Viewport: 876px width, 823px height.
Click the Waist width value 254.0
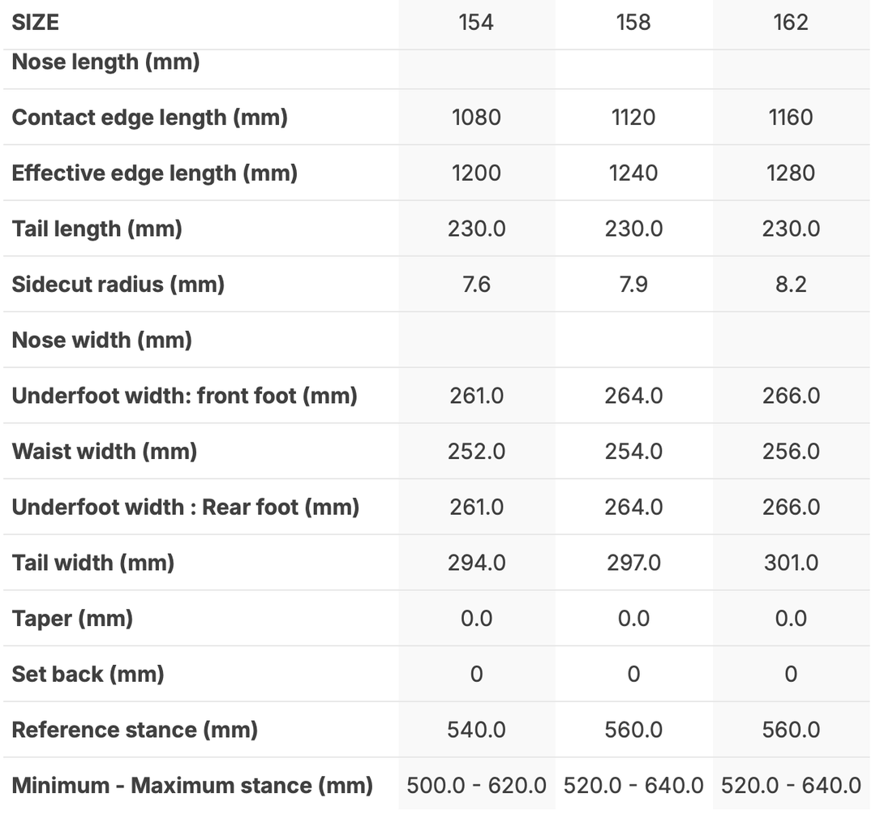click(633, 451)
